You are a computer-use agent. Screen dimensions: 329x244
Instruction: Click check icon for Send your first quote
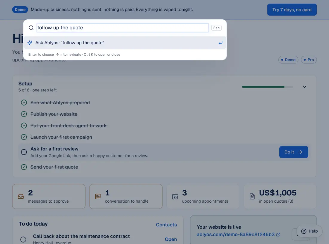tap(24, 167)
